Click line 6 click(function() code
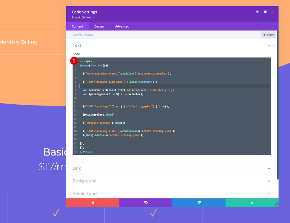290x223 pixels. [120, 82]
